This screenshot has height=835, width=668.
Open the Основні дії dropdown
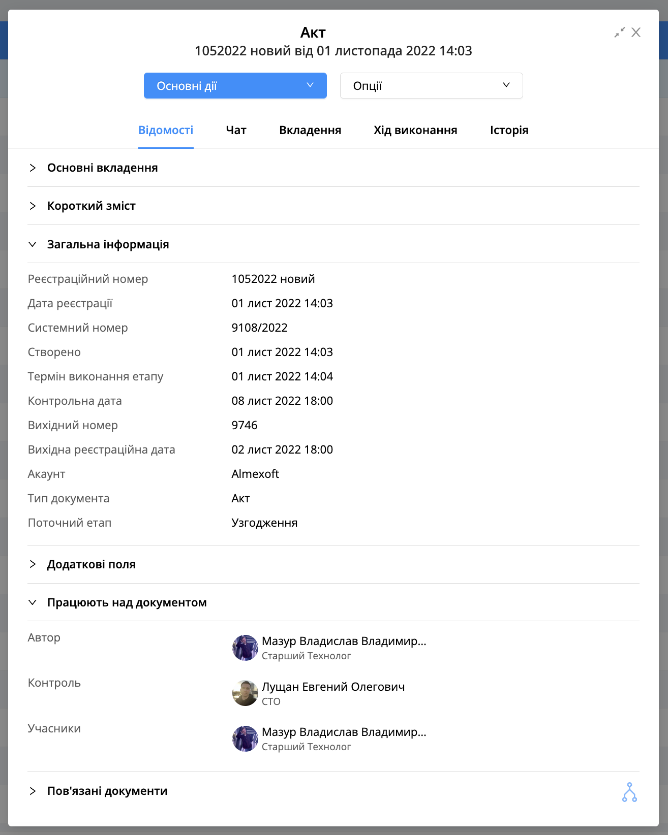[x=235, y=86]
